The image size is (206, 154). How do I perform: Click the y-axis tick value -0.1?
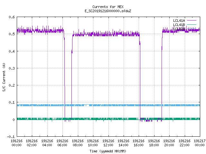[11, 137]
